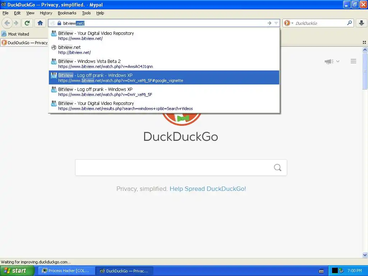
Task: Open the Windows start menu
Action: (x=17, y=271)
